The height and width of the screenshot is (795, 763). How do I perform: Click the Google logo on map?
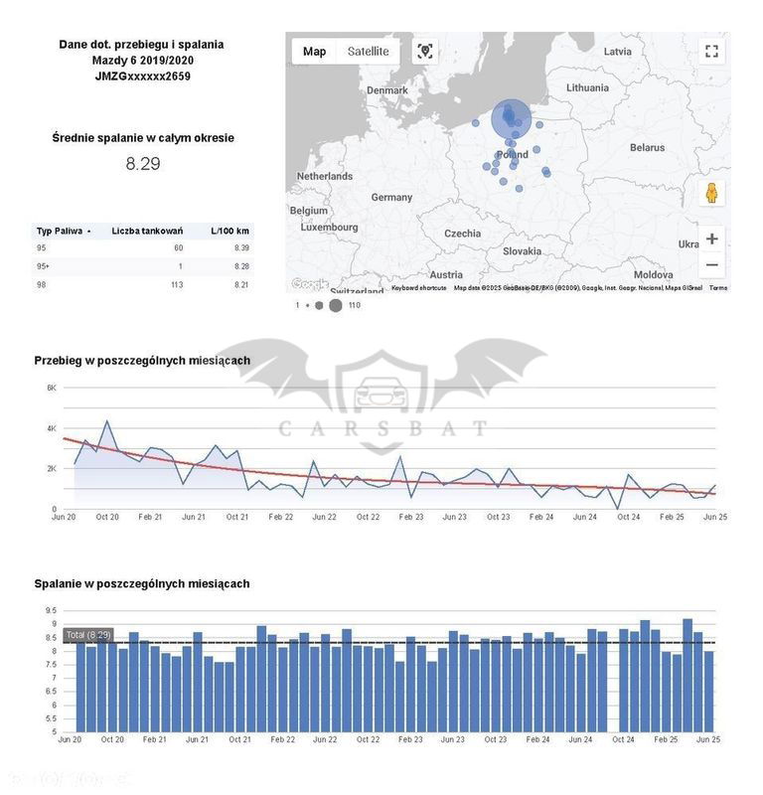click(309, 284)
